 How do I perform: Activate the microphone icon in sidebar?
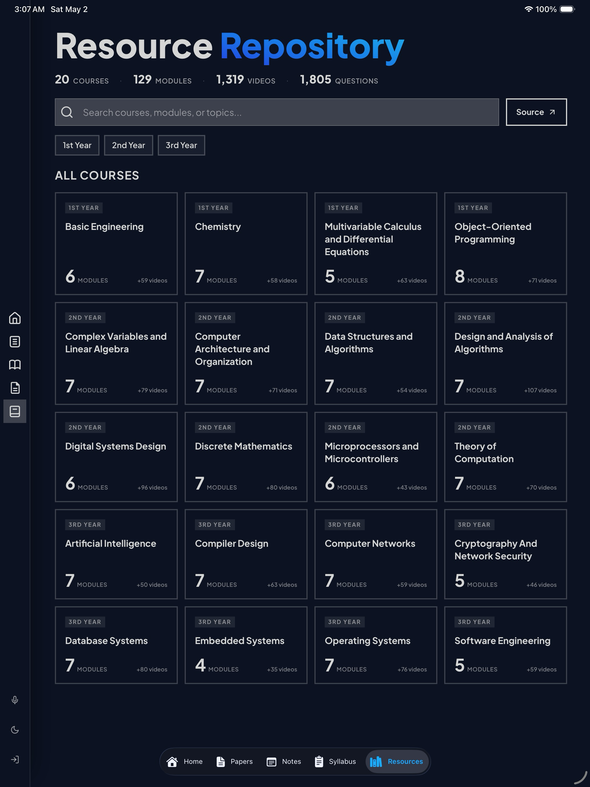tap(15, 700)
